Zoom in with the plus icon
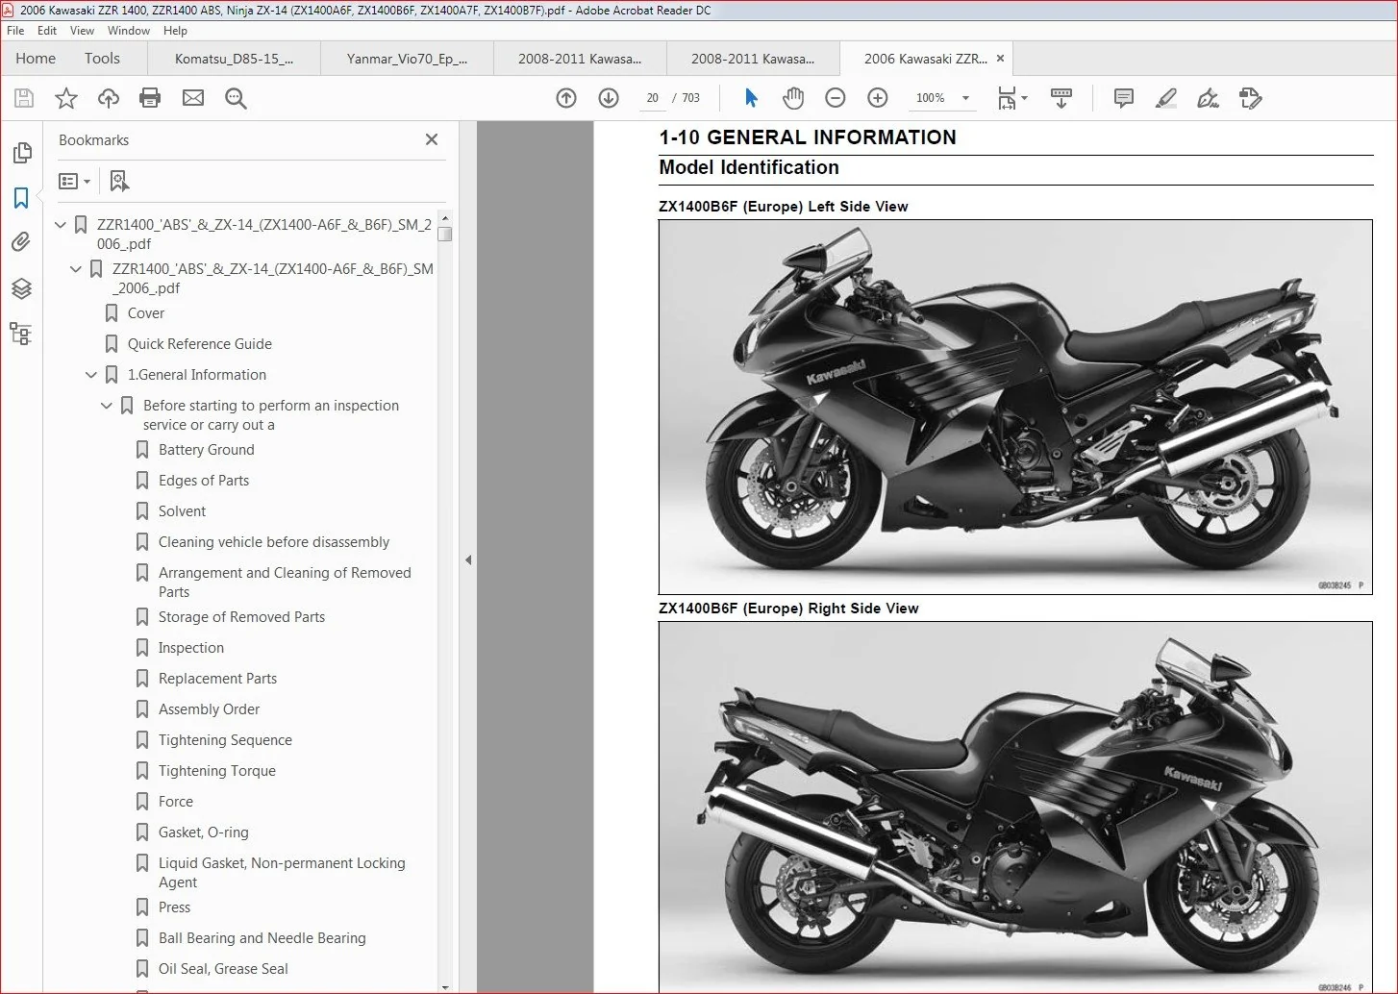 878,98
